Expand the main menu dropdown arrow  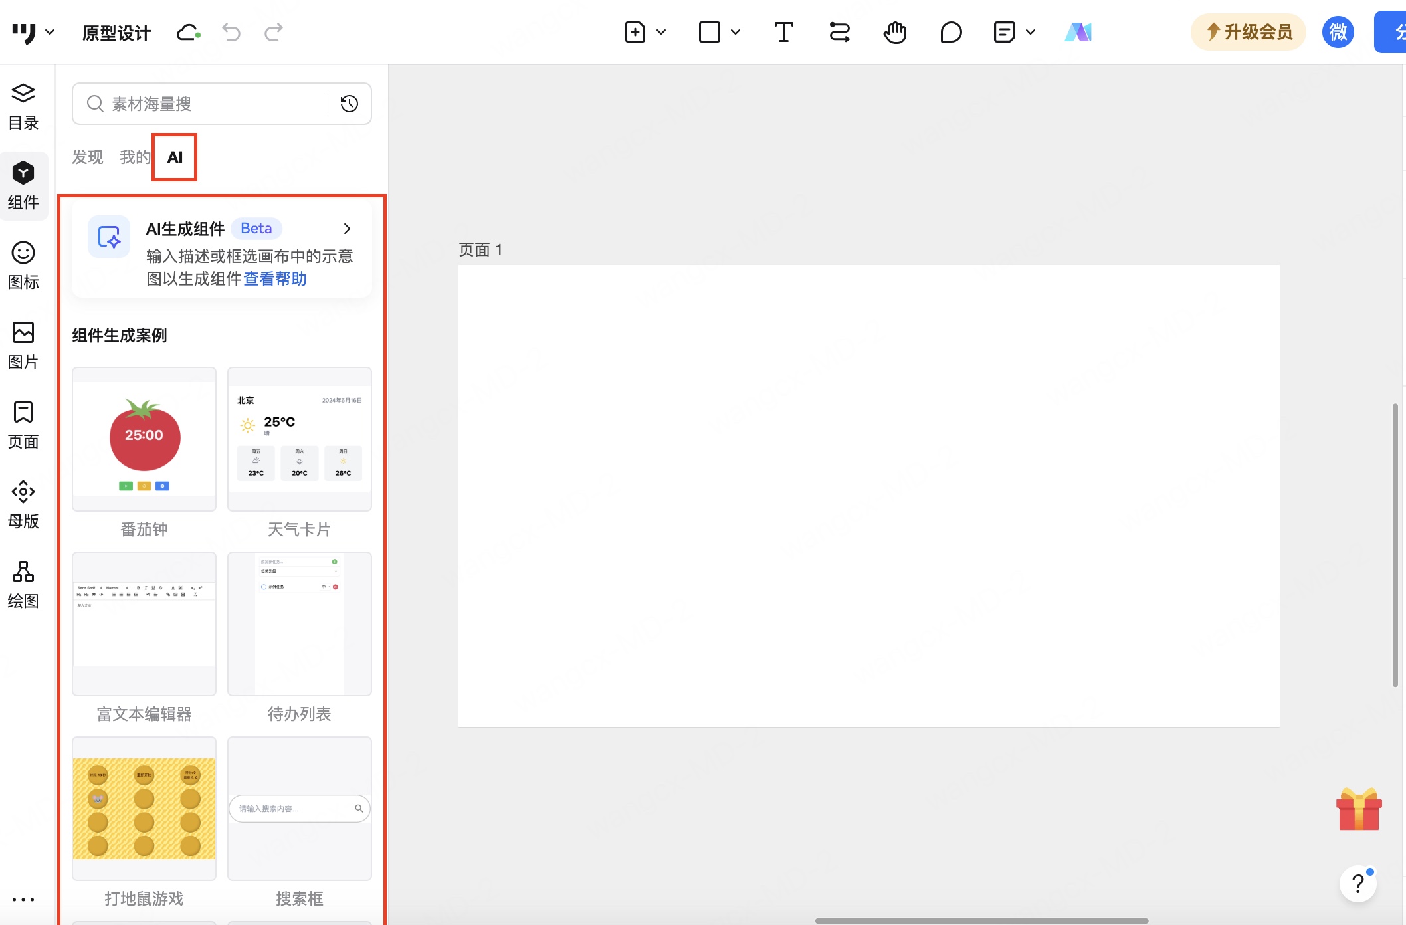[50, 32]
